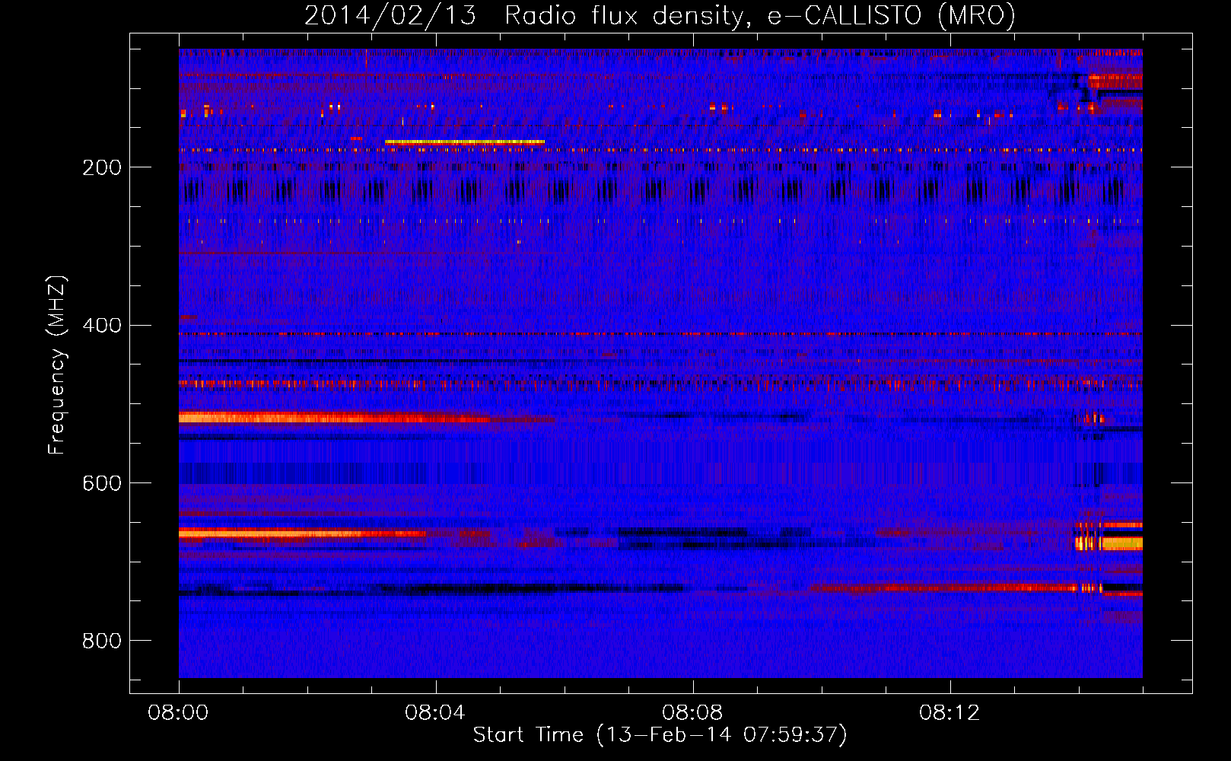The width and height of the screenshot is (1231, 761).
Task: Click the 400 frequency tick label
Action: click(x=102, y=326)
